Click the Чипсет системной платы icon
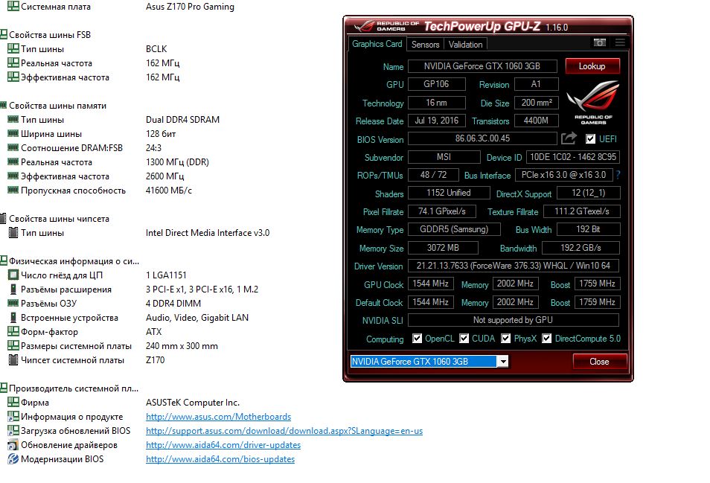Image resolution: width=710 pixels, height=483 pixels. pos(13,360)
